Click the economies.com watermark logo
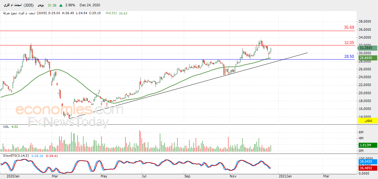Image resolution: width=378 pixels, height=179 pixels. 69,110
